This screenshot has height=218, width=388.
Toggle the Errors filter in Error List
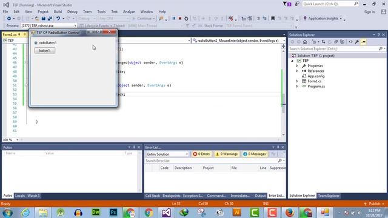pos(201,154)
